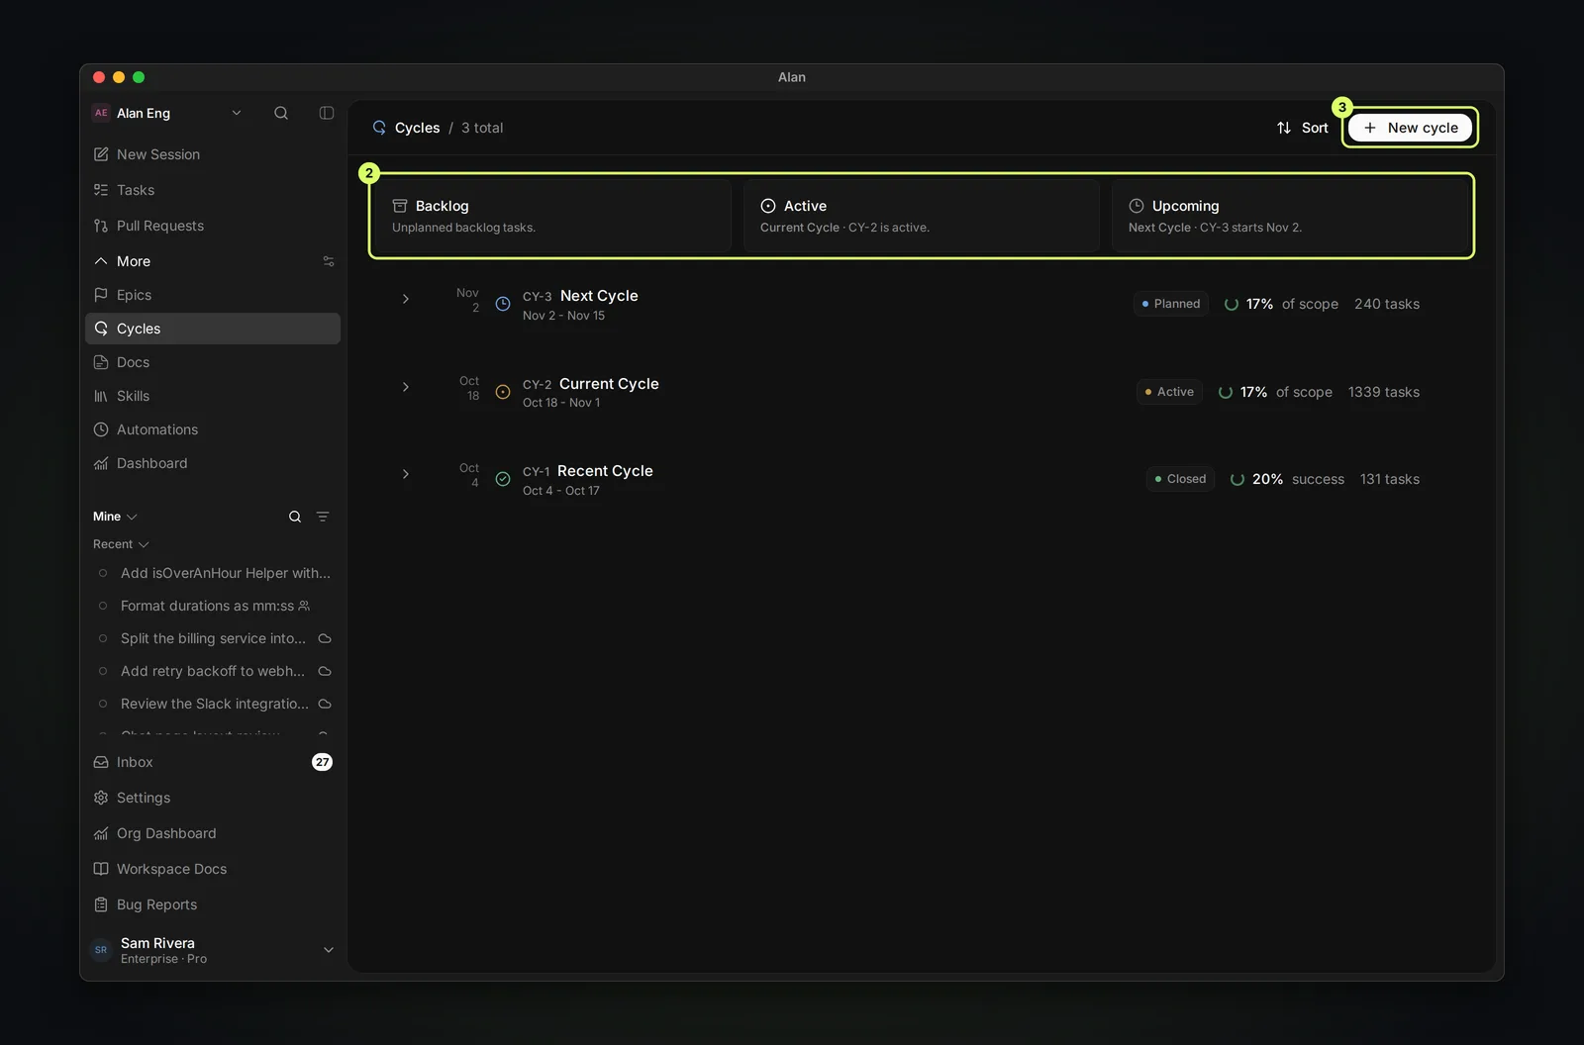Open the search icon beside Alan Eng
Screen dimensions: 1584x1045
coord(281,113)
